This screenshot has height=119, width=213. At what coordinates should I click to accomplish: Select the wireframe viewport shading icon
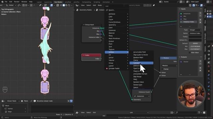coord(61,5)
